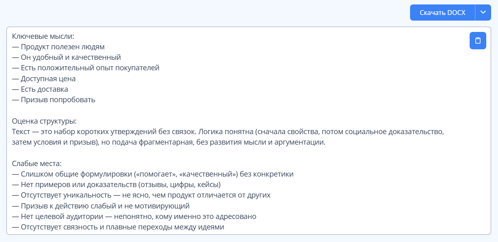Copy the text with the clipboard icon
Screen dimensions: 498x242
pos(478,41)
